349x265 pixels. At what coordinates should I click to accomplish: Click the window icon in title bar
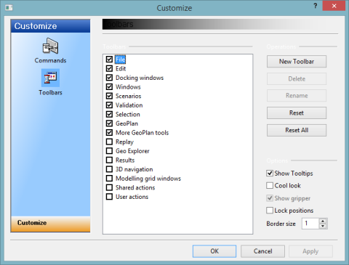tap(9, 8)
